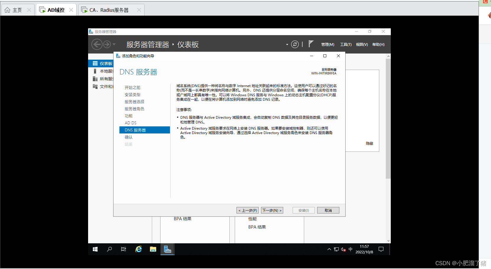Close the CA、Radius服务器 tab

click(139, 10)
